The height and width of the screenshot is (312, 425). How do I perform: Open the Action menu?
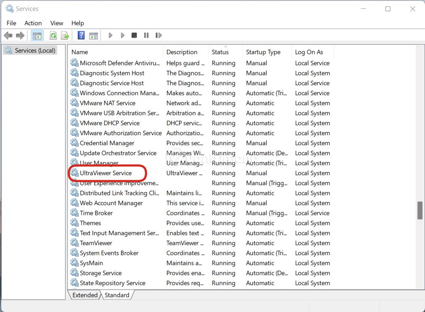pos(33,23)
